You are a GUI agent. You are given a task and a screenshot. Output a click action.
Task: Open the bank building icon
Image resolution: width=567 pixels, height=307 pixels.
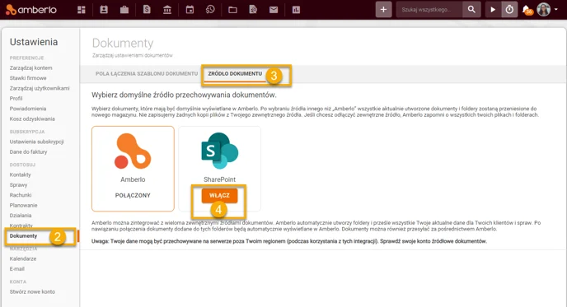point(167,10)
